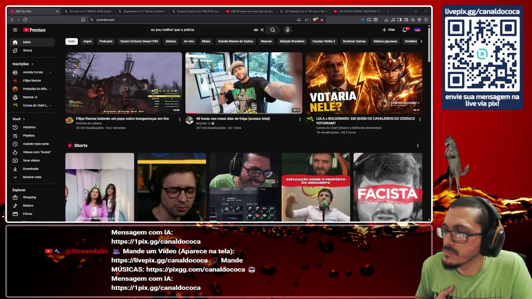Open options for the 48 horas video
The width and height of the screenshot is (532, 299).
point(300,119)
